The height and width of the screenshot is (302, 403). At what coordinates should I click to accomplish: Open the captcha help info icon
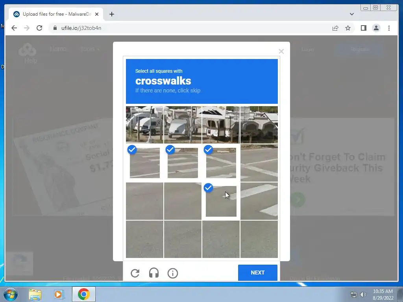pyautogui.click(x=173, y=273)
